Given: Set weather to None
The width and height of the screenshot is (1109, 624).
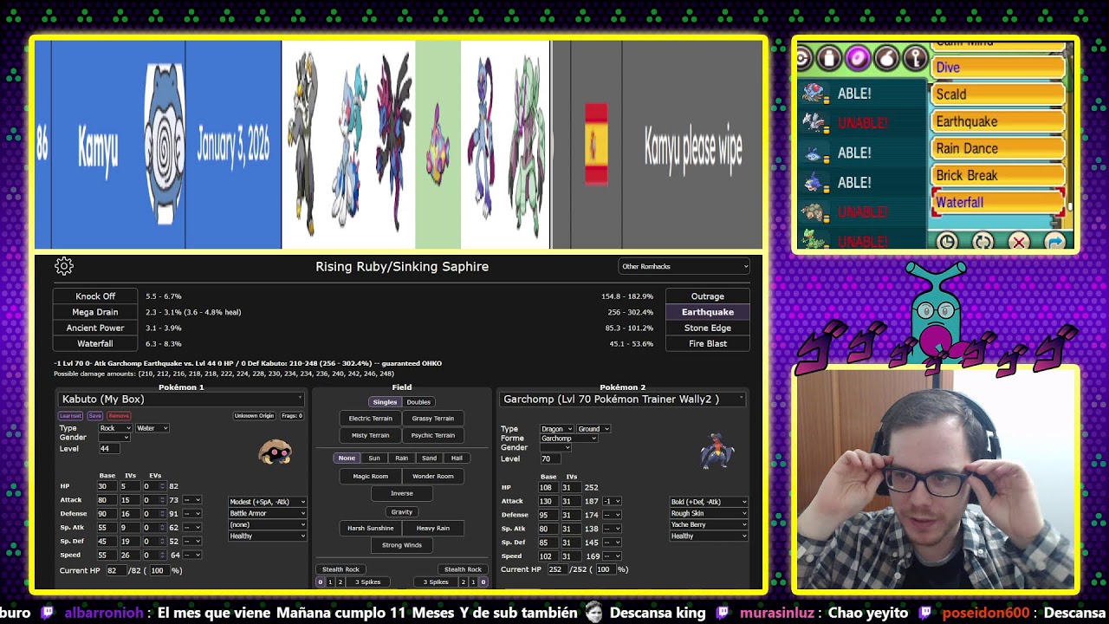Looking at the screenshot, I should 347,458.
